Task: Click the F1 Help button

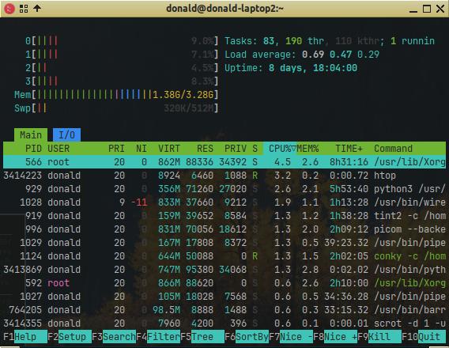Action: coord(25,337)
